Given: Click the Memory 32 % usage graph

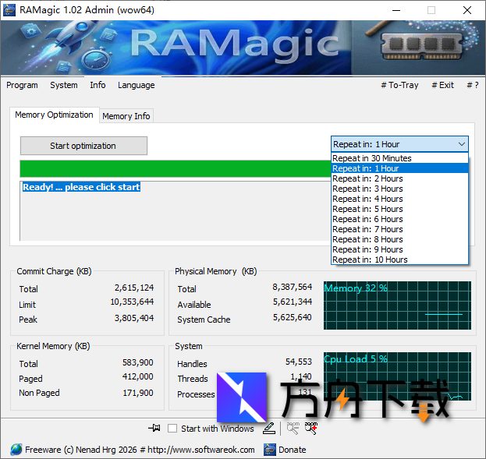Looking at the screenshot, I should click(x=397, y=305).
